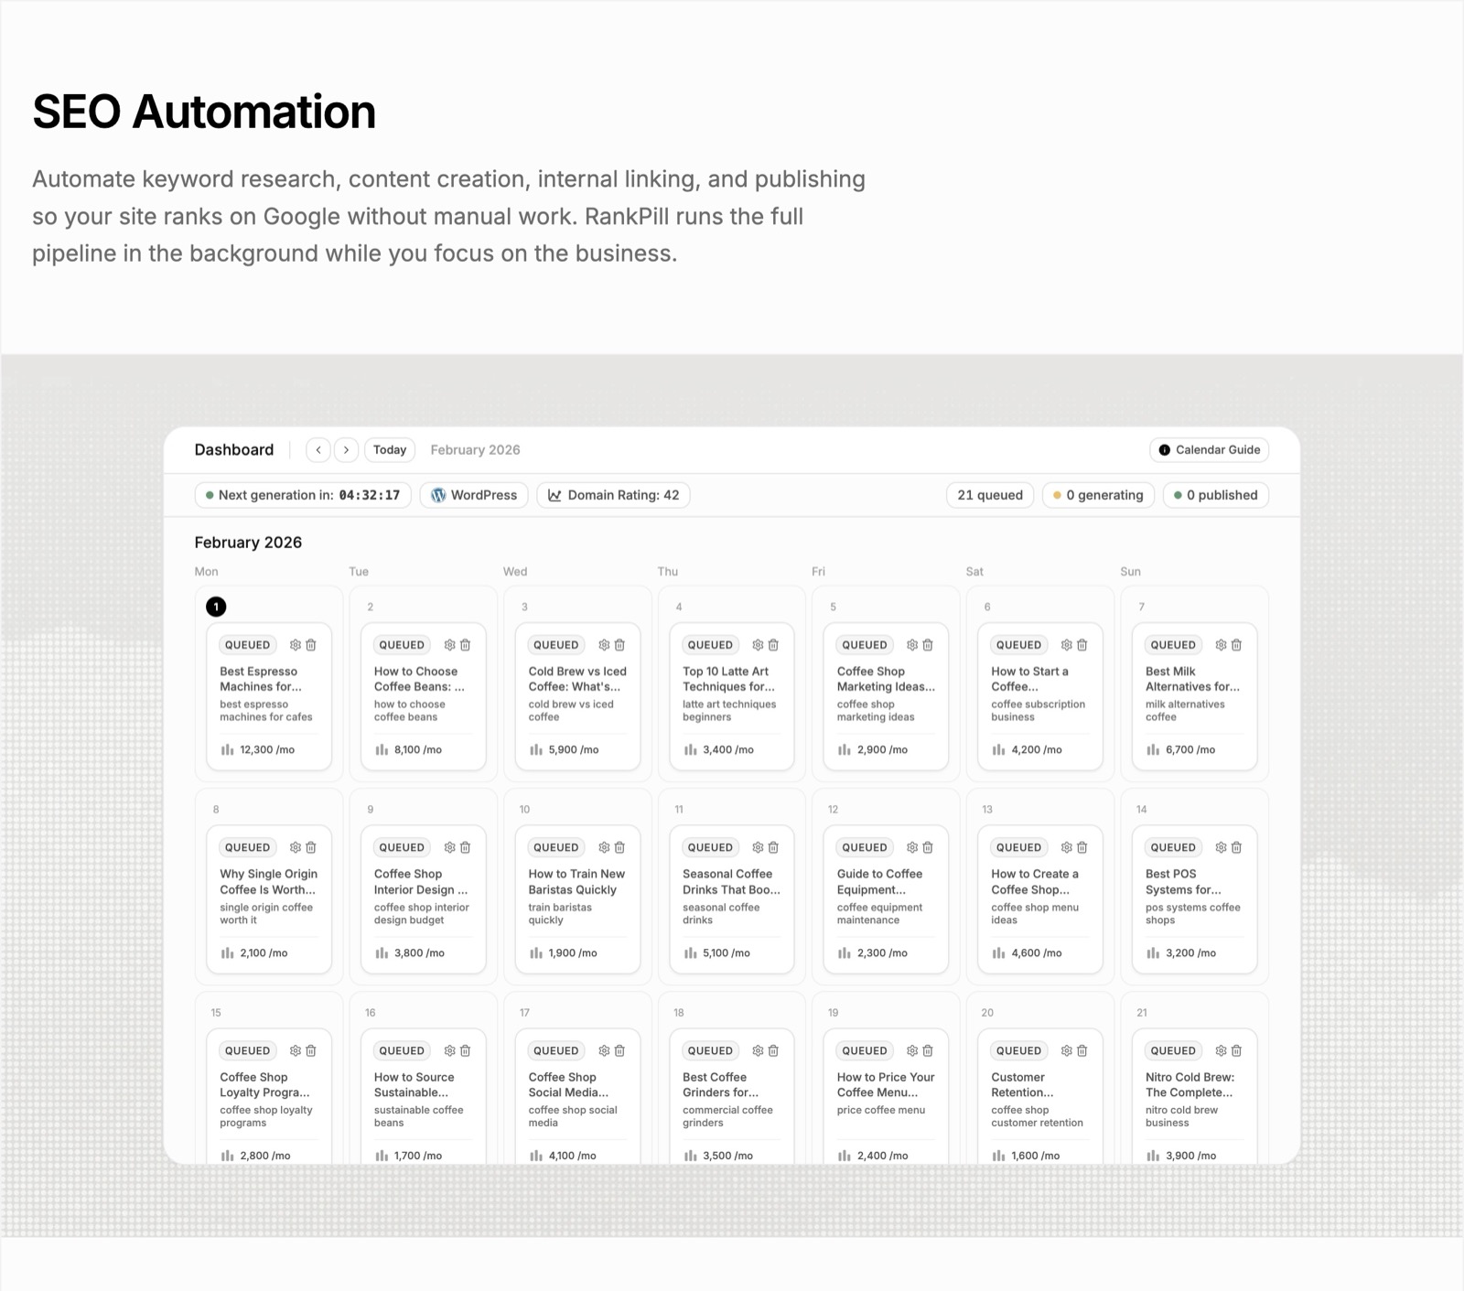This screenshot has width=1464, height=1291.
Task: Delete the Nitro Cold Brew card
Action: click(1236, 1051)
